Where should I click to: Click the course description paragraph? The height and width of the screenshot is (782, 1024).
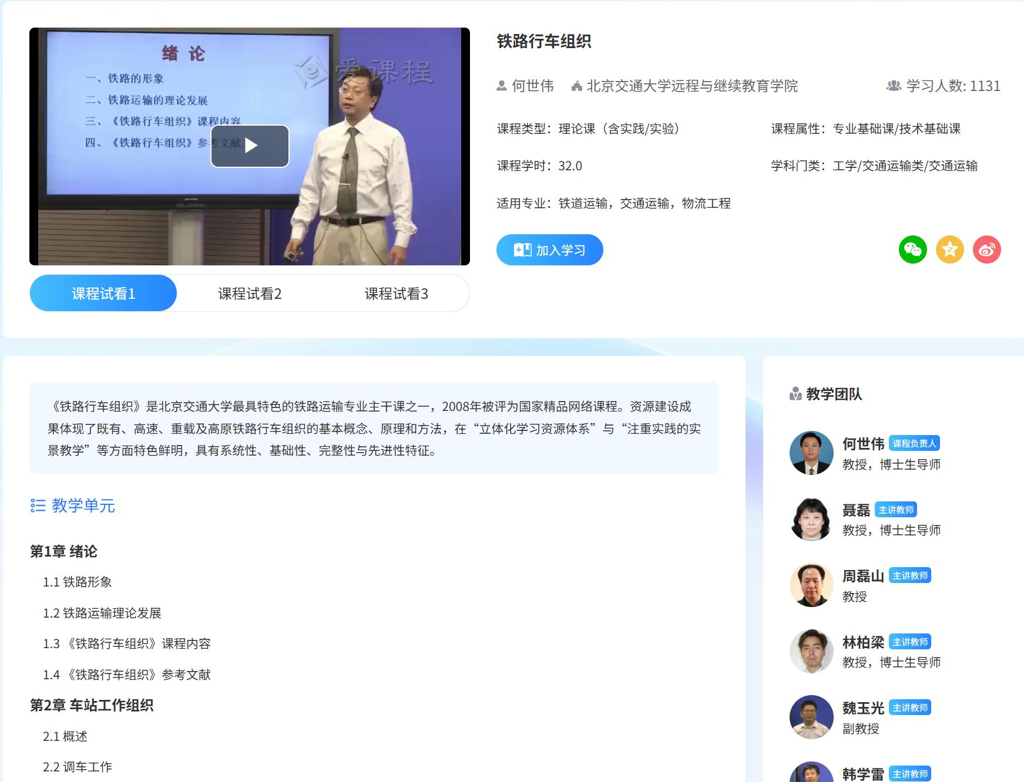pyautogui.click(x=374, y=428)
